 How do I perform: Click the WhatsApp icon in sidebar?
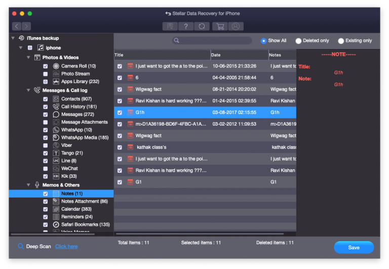tap(56, 130)
